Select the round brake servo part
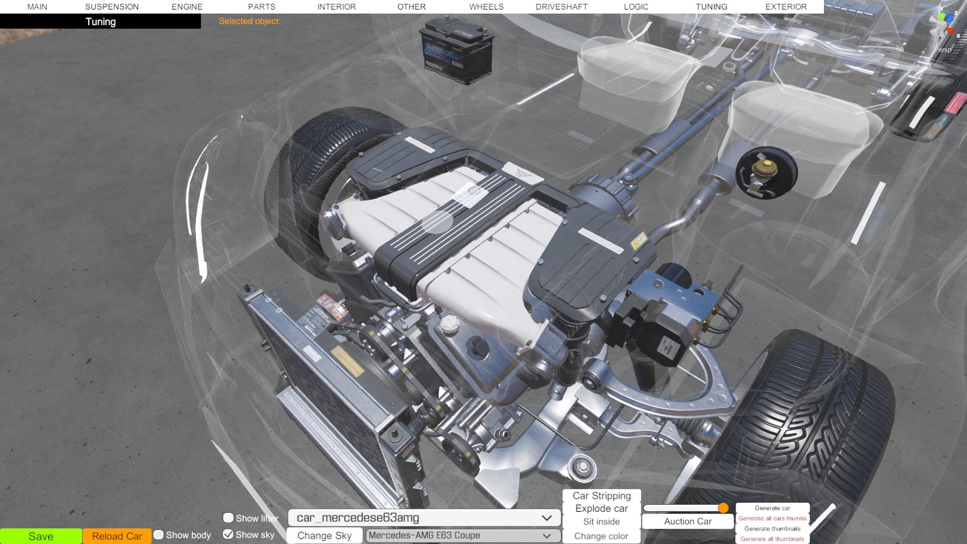Image resolution: width=967 pixels, height=544 pixels. (766, 172)
